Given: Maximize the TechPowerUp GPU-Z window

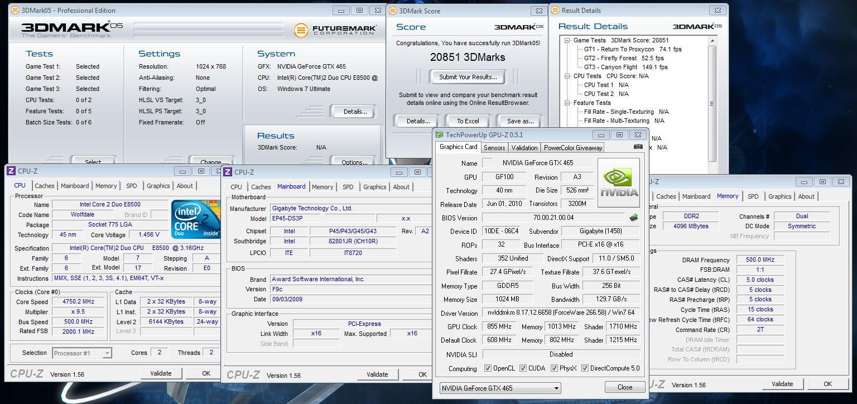Looking at the screenshot, I should pos(619,135).
